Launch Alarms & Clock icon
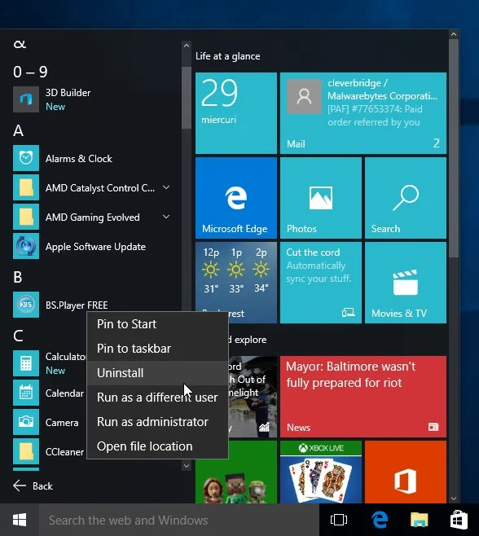Image resolution: width=479 pixels, height=536 pixels. click(26, 158)
